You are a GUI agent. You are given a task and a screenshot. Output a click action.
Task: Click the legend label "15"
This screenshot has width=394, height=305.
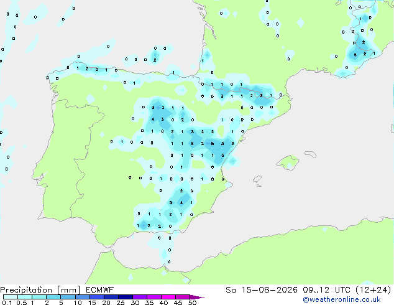(92, 303)
